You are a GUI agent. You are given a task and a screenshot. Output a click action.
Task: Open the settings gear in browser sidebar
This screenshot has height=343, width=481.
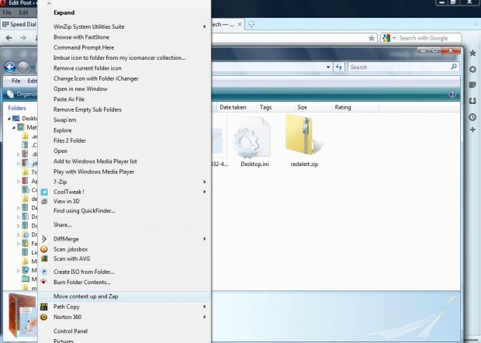tap(472, 69)
